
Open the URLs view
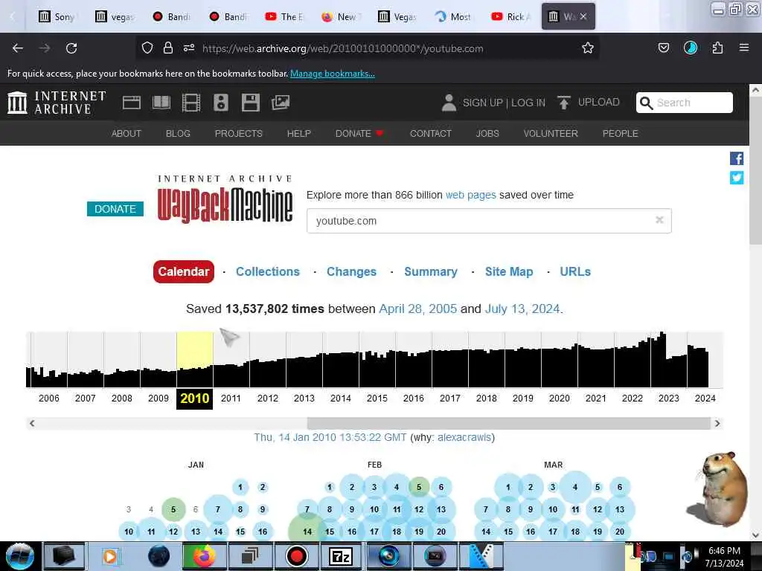coord(575,271)
